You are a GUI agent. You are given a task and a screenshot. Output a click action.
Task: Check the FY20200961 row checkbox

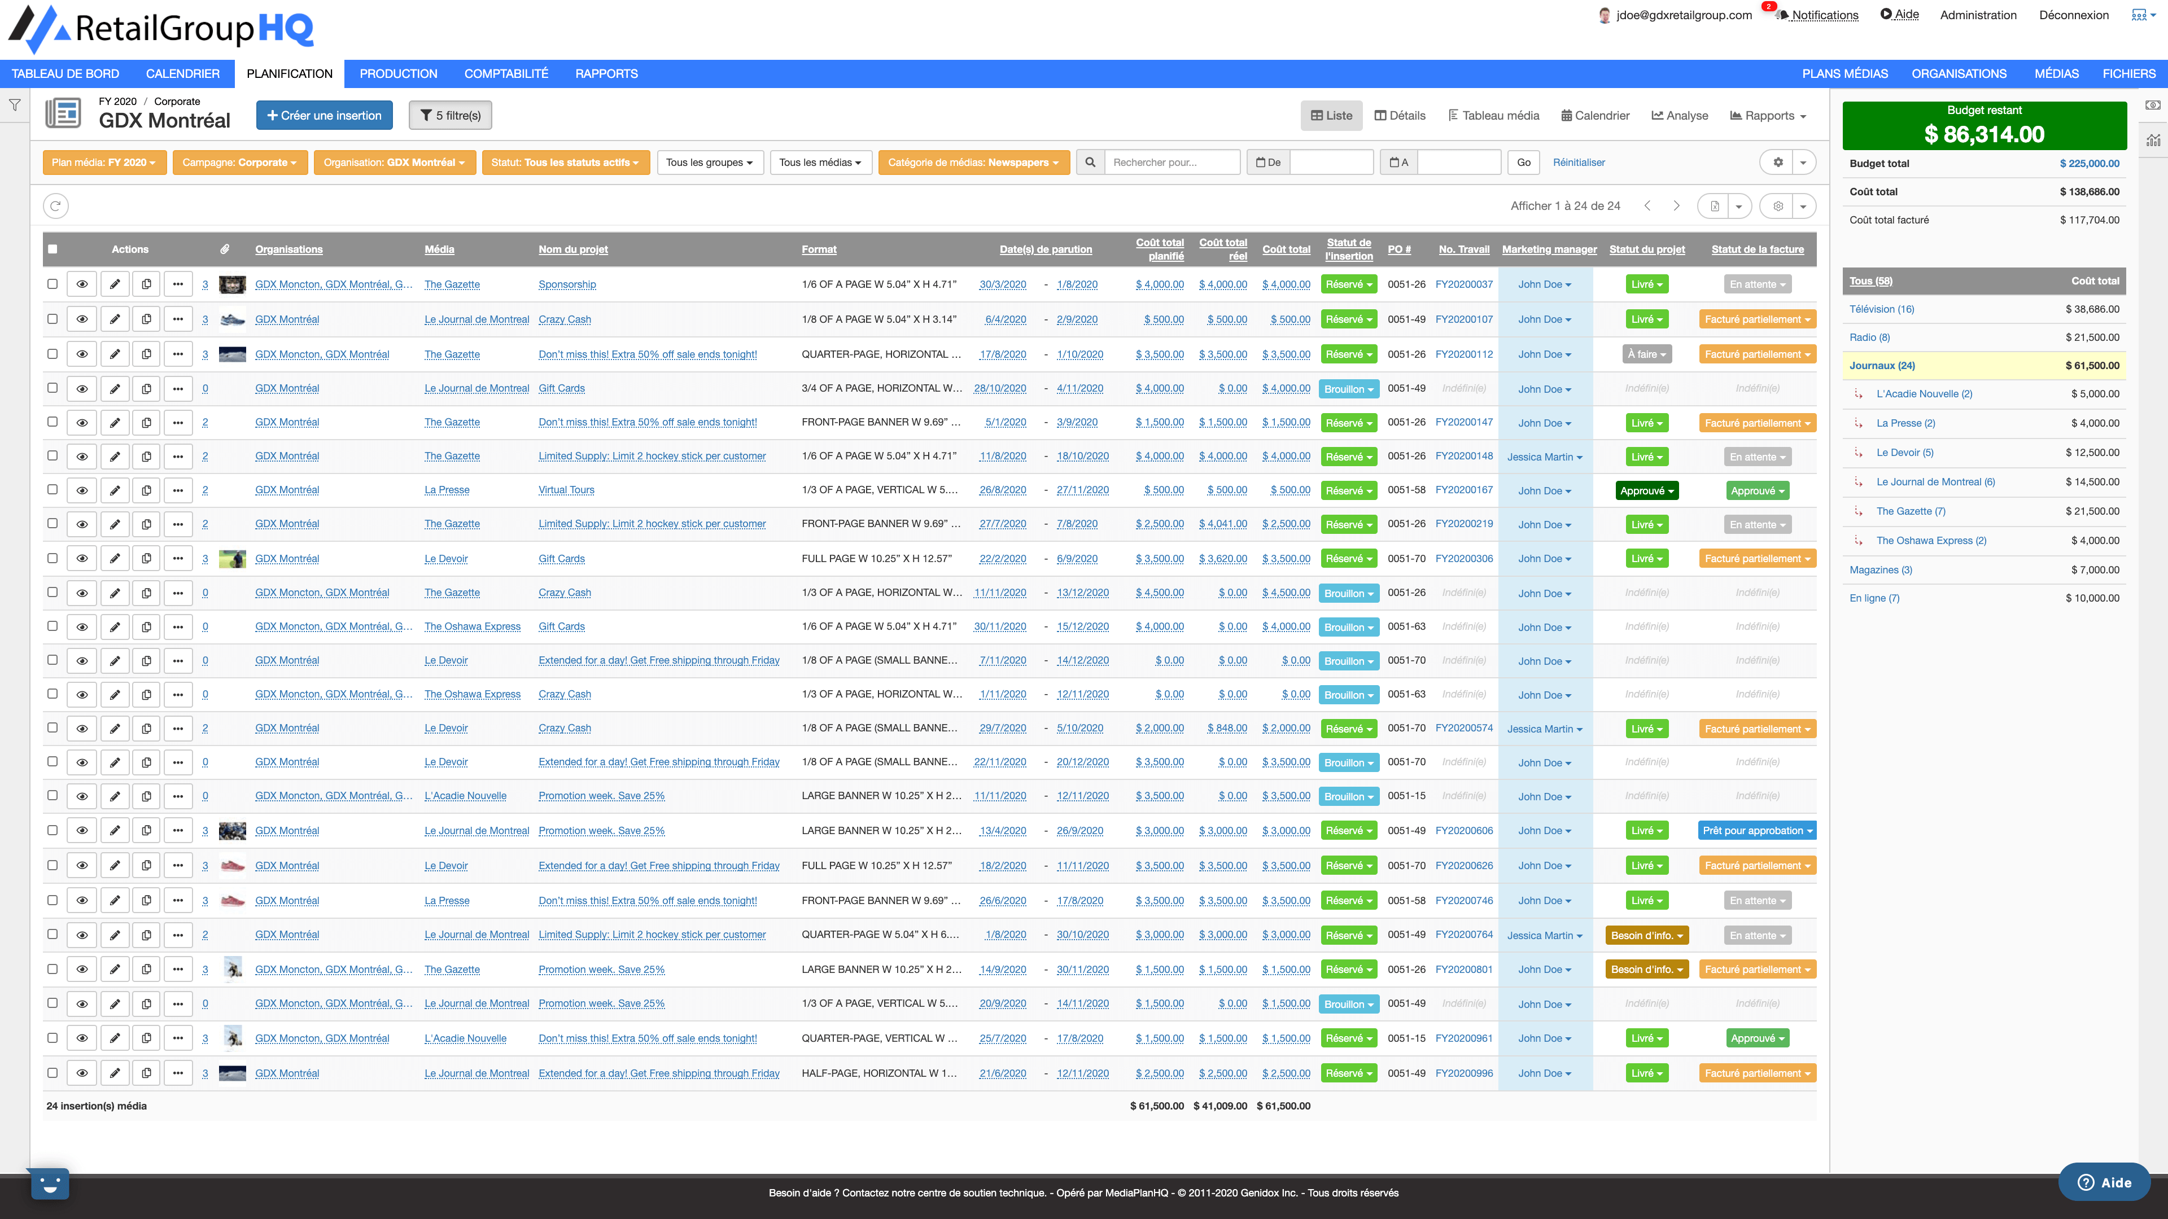pyautogui.click(x=52, y=1038)
